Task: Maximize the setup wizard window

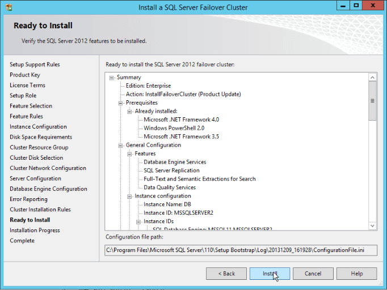Action: (x=356, y=6)
